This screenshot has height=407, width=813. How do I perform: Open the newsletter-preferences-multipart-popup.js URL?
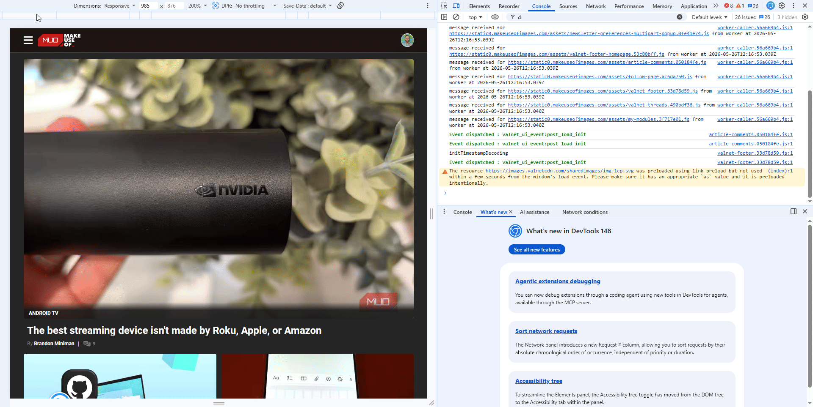(x=579, y=34)
